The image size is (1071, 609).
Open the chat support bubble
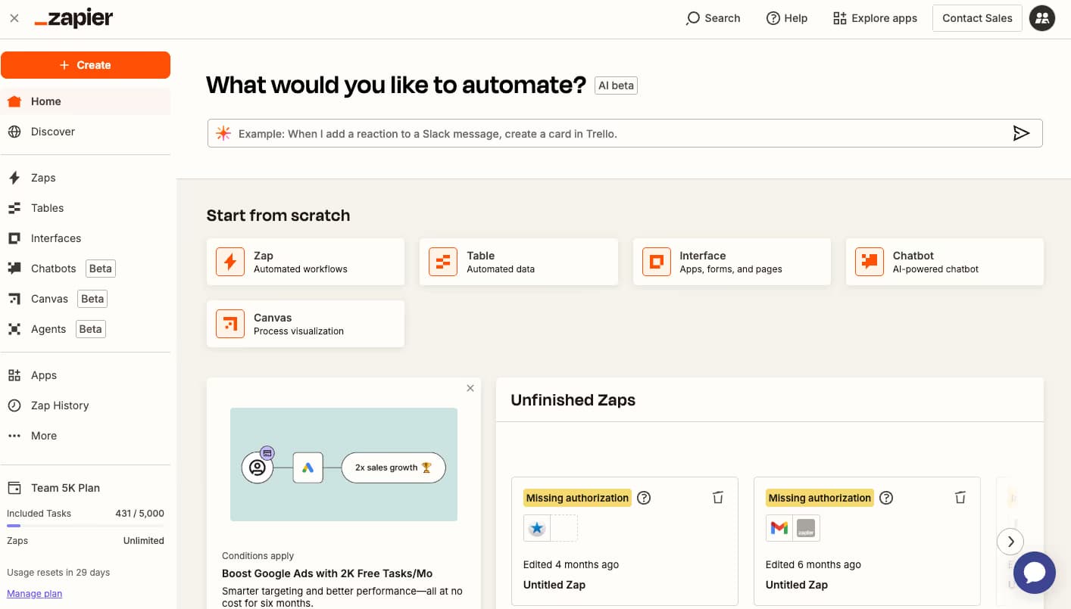point(1034,573)
